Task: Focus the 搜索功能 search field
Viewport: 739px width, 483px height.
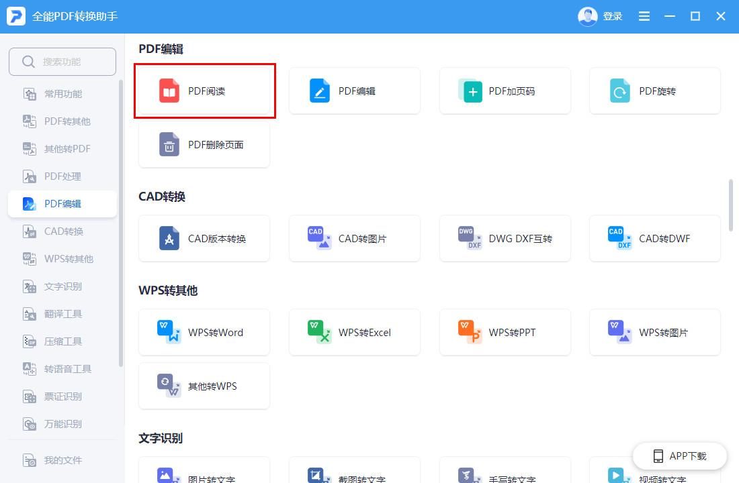Action: coord(62,62)
